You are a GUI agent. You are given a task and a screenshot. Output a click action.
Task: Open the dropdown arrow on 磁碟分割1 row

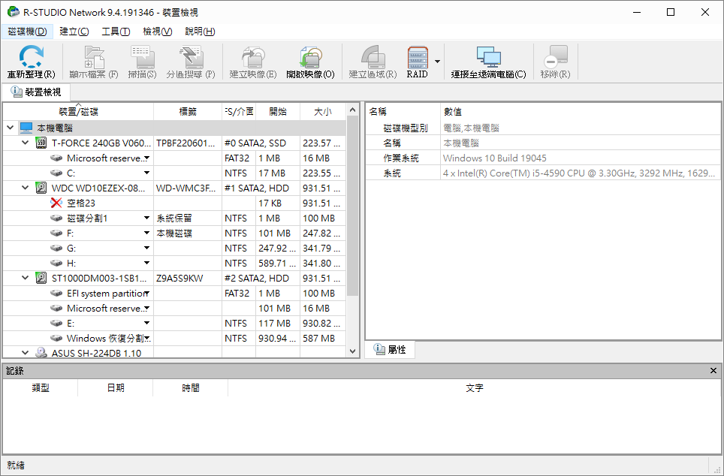click(147, 218)
